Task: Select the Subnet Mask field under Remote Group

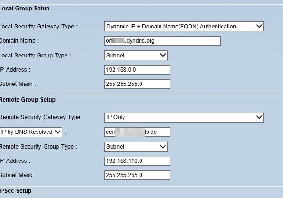Action: 137,175
